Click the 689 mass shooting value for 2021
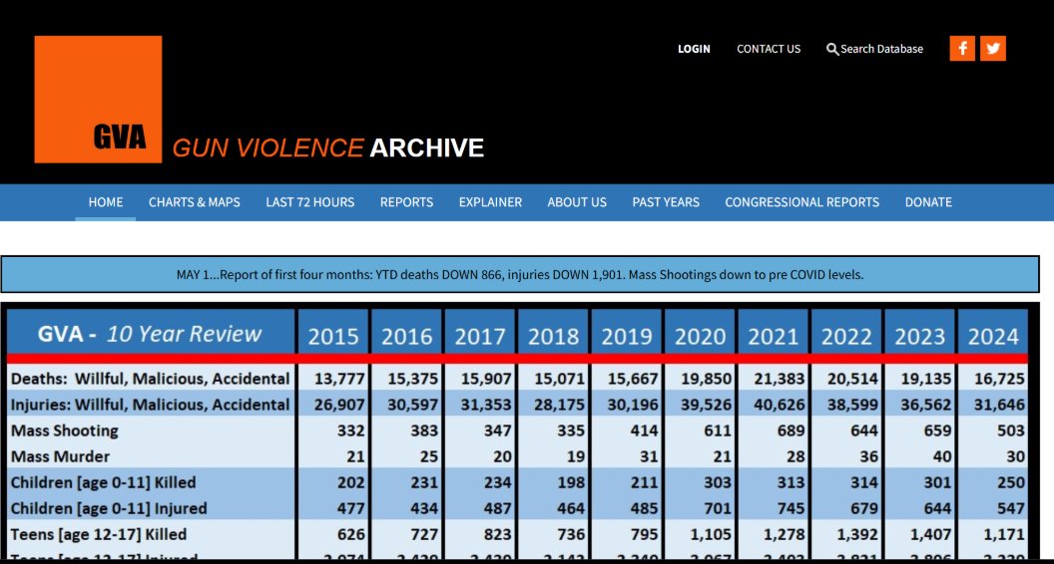Screen dimensions: 1054x564 (x=790, y=430)
